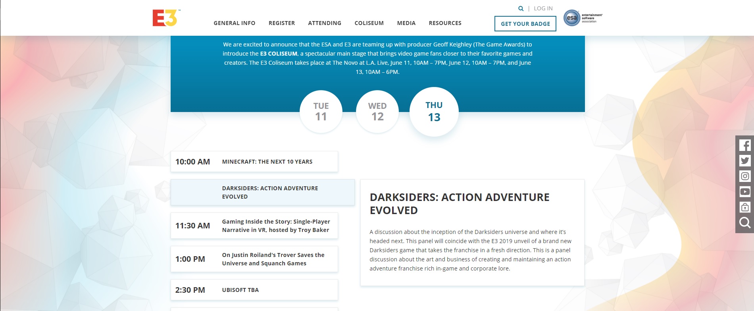The height and width of the screenshot is (311, 754).
Task: Click the Get Your Badge button
Action: tap(525, 24)
